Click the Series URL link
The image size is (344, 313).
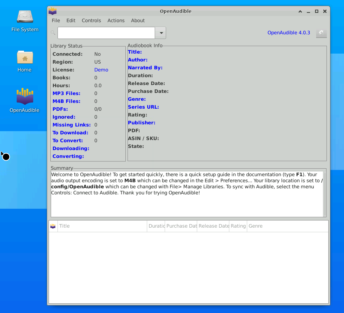(x=143, y=107)
